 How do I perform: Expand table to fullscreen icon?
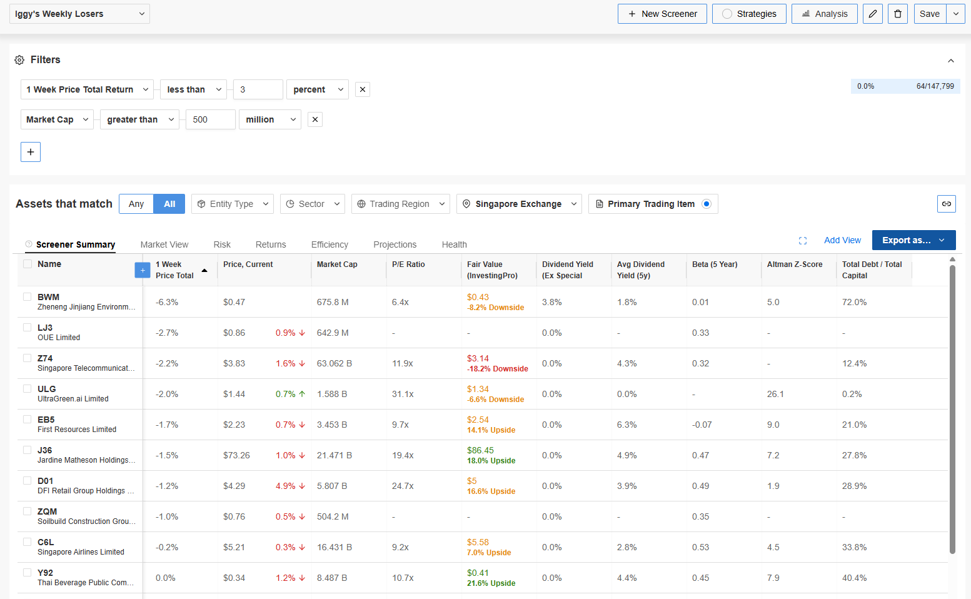[x=803, y=241]
